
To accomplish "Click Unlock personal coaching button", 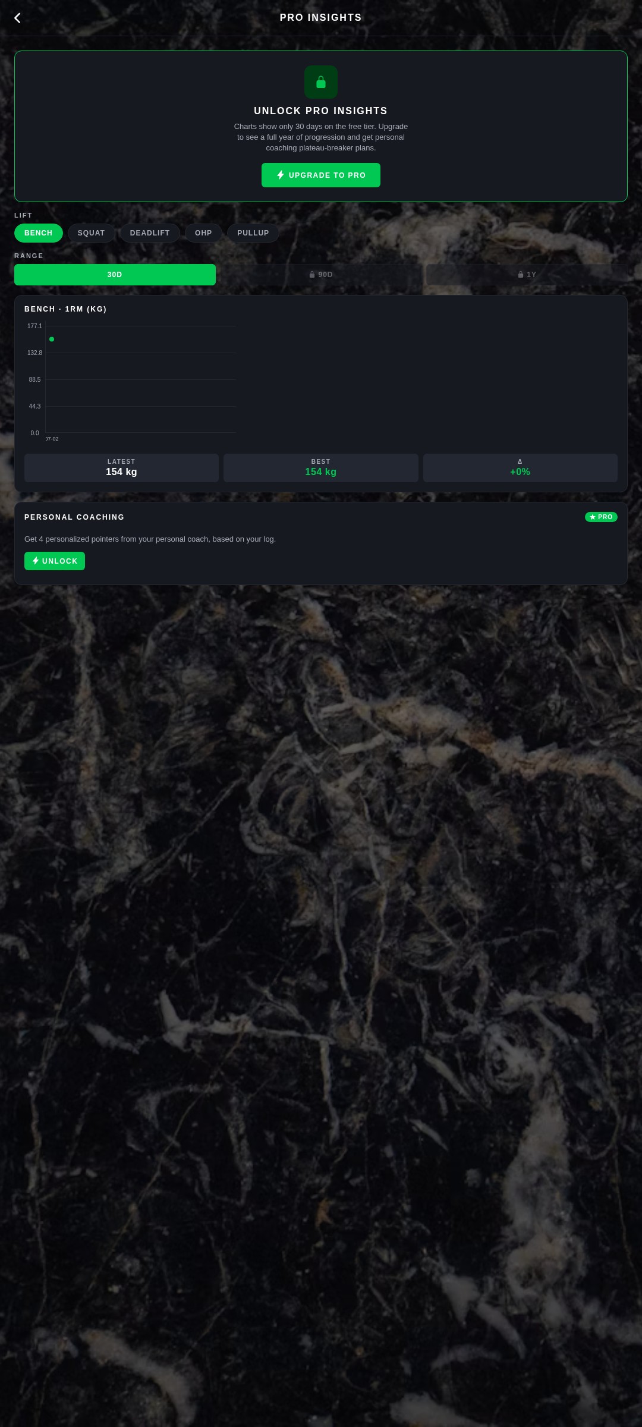I will [55, 561].
